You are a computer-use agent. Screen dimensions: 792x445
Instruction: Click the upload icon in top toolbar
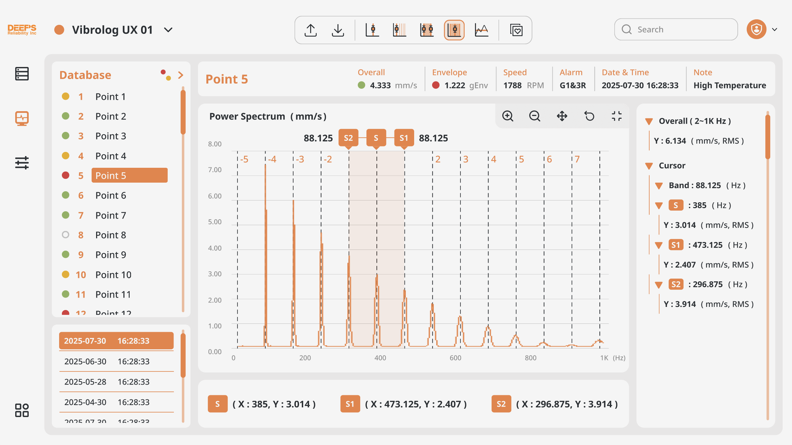[310, 30]
